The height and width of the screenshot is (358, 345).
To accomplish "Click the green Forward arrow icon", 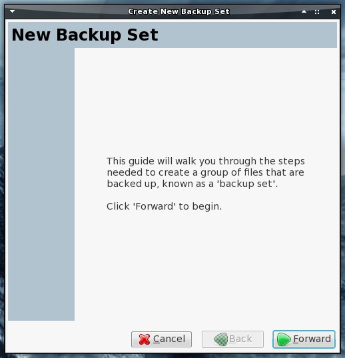I will pos(284,339).
